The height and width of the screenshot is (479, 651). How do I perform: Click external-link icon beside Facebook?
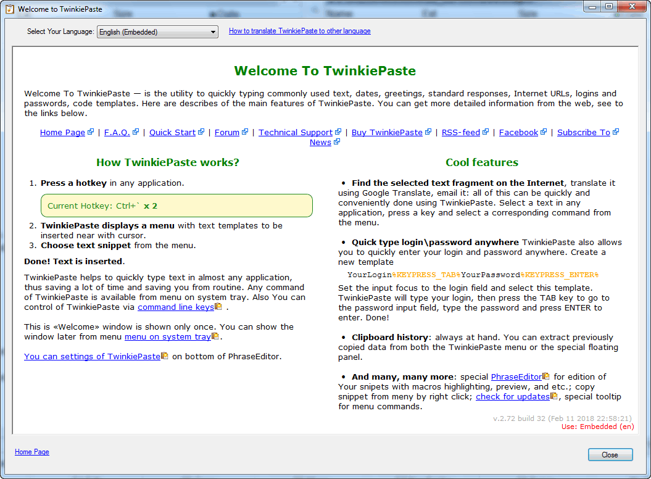coord(544,131)
